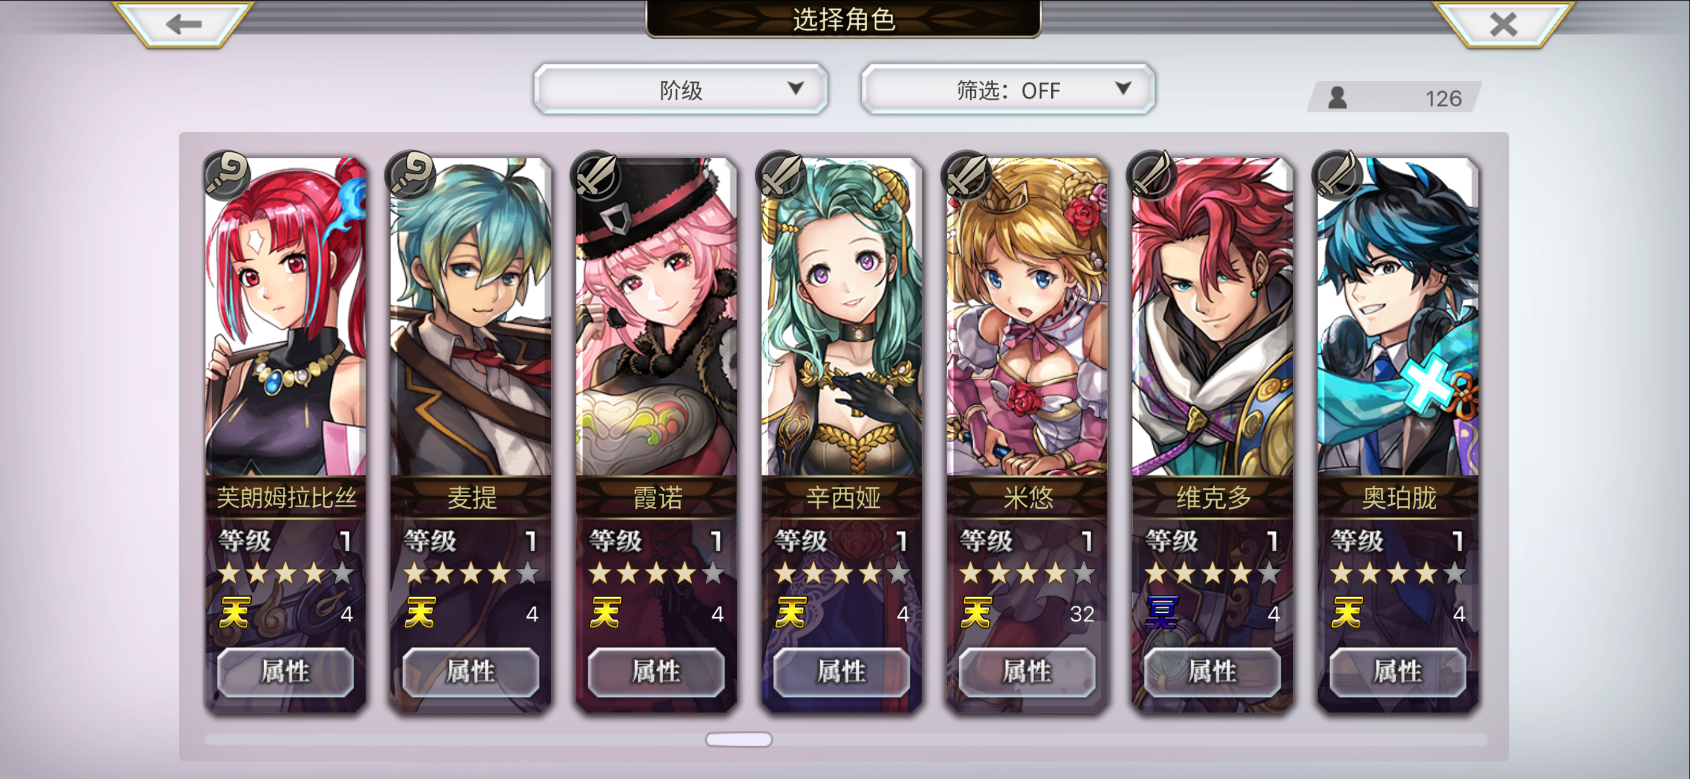The height and width of the screenshot is (779, 1690).
Task: Close the character selection screen
Action: [1503, 24]
